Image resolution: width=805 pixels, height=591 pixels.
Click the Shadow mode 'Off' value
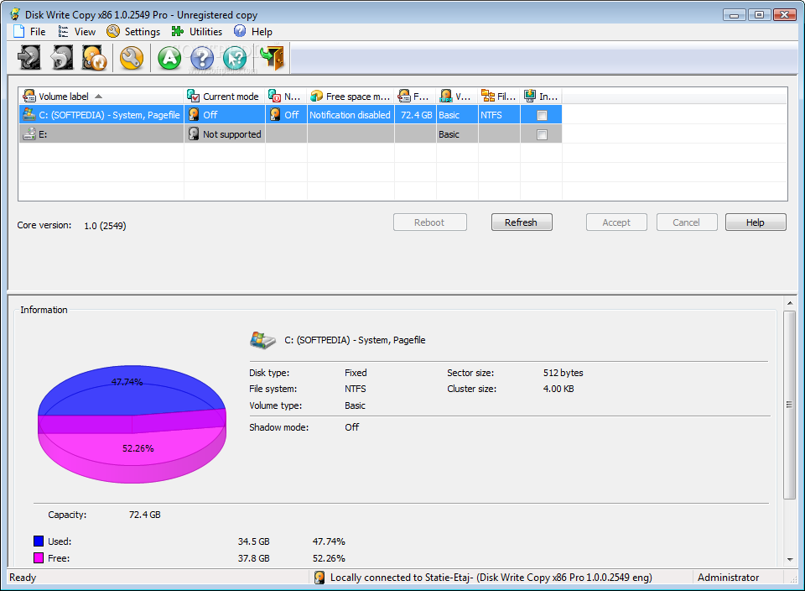click(351, 427)
